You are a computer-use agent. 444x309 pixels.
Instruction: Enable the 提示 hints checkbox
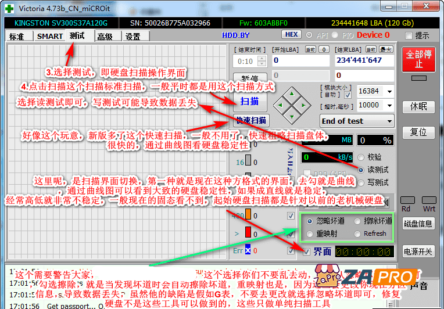[409, 35]
